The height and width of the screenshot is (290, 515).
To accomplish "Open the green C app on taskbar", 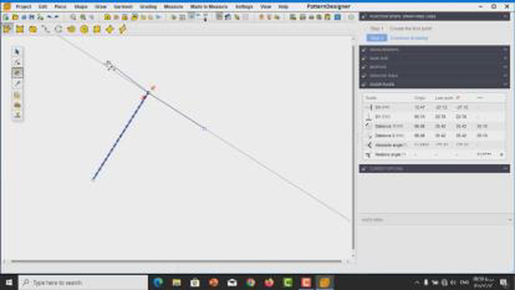I will tap(287, 283).
